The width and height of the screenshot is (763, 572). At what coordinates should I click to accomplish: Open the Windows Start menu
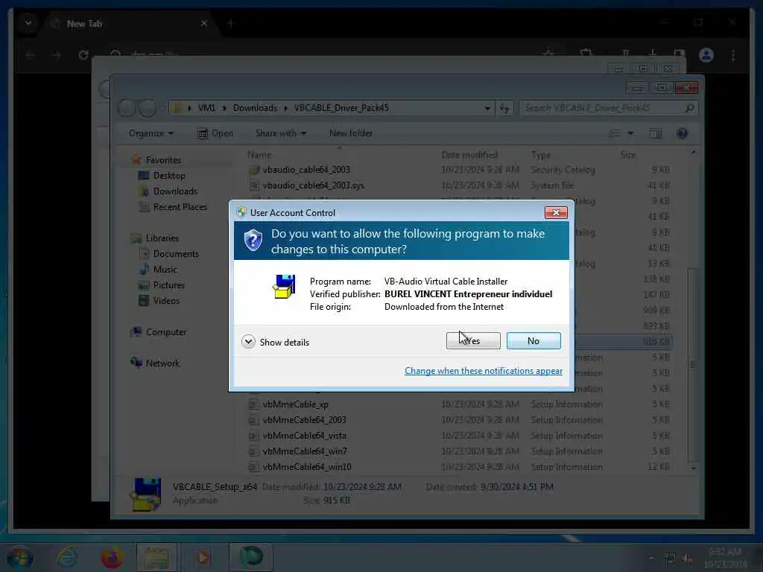20,557
